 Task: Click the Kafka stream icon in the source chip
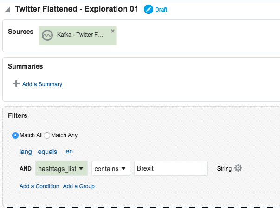pyautogui.click(x=47, y=35)
